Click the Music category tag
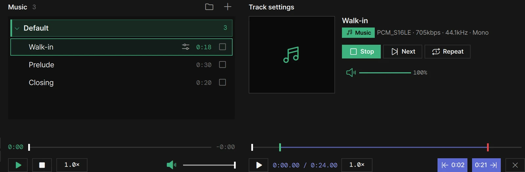The height and width of the screenshot is (172, 525). tap(358, 33)
